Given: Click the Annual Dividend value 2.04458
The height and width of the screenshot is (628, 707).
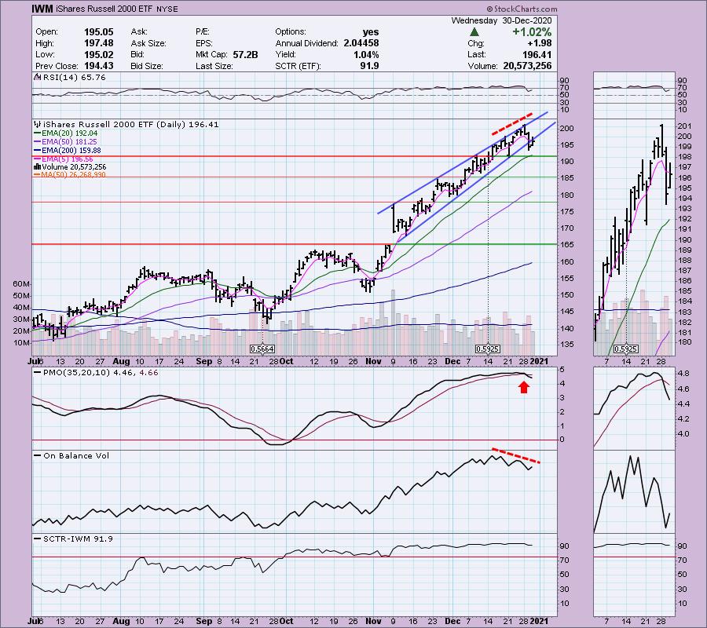Looking at the screenshot, I should [x=361, y=43].
